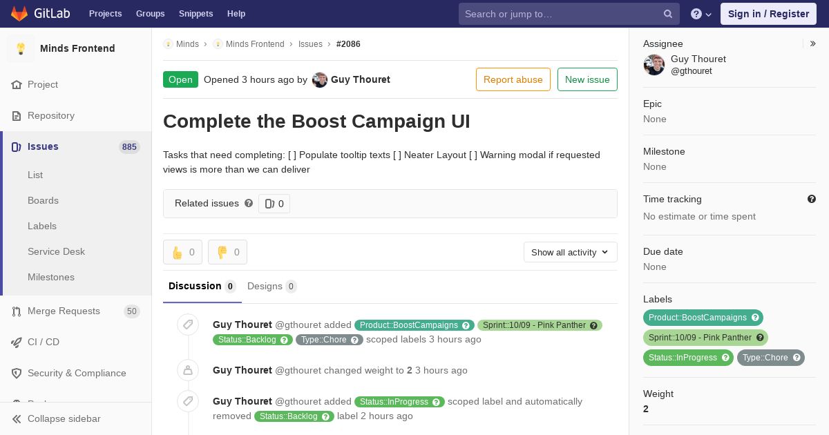The height and width of the screenshot is (435, 829).
Task: Click the Merge Requests icon
Action: click(x=17, y=311)
